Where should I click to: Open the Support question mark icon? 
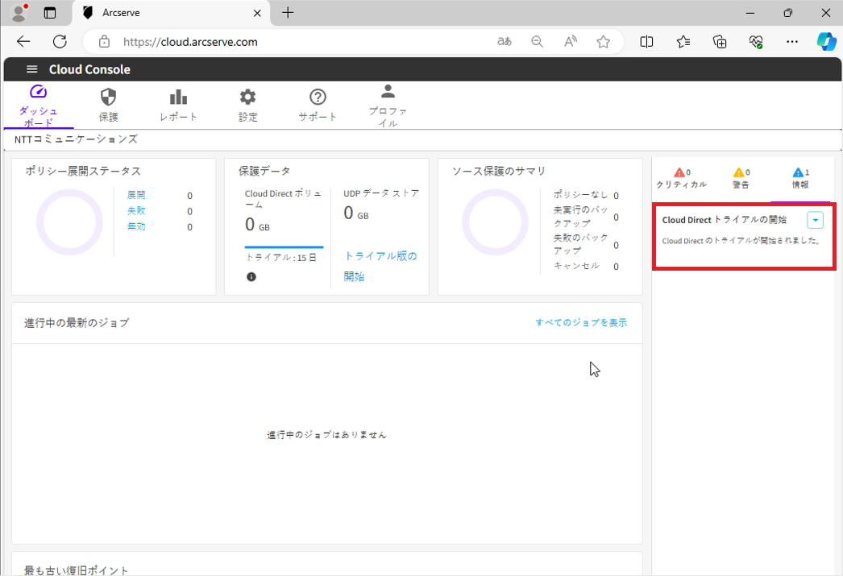point(318,97)
